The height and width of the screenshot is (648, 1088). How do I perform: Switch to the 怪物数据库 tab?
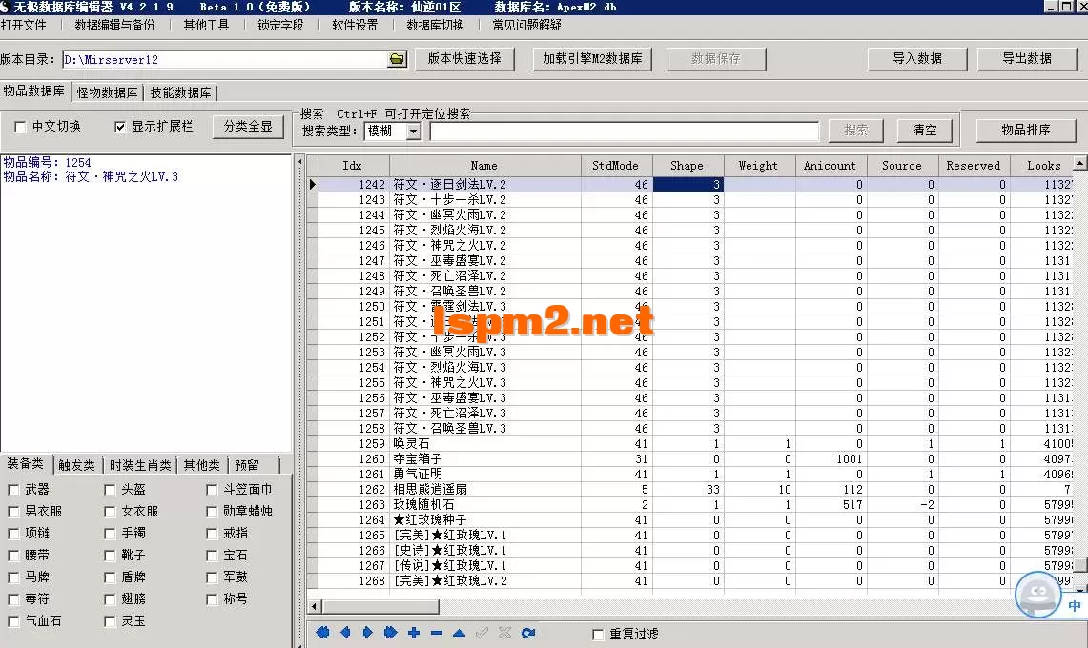106,92
